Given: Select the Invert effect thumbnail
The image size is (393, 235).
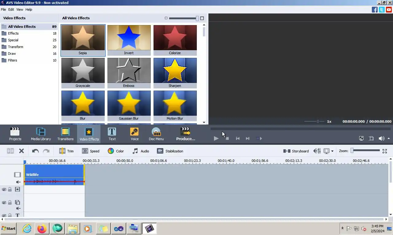Looking at the screenshot, I should [129, 40].
